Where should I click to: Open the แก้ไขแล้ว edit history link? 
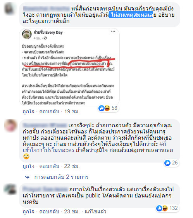(x=95, y=211)
